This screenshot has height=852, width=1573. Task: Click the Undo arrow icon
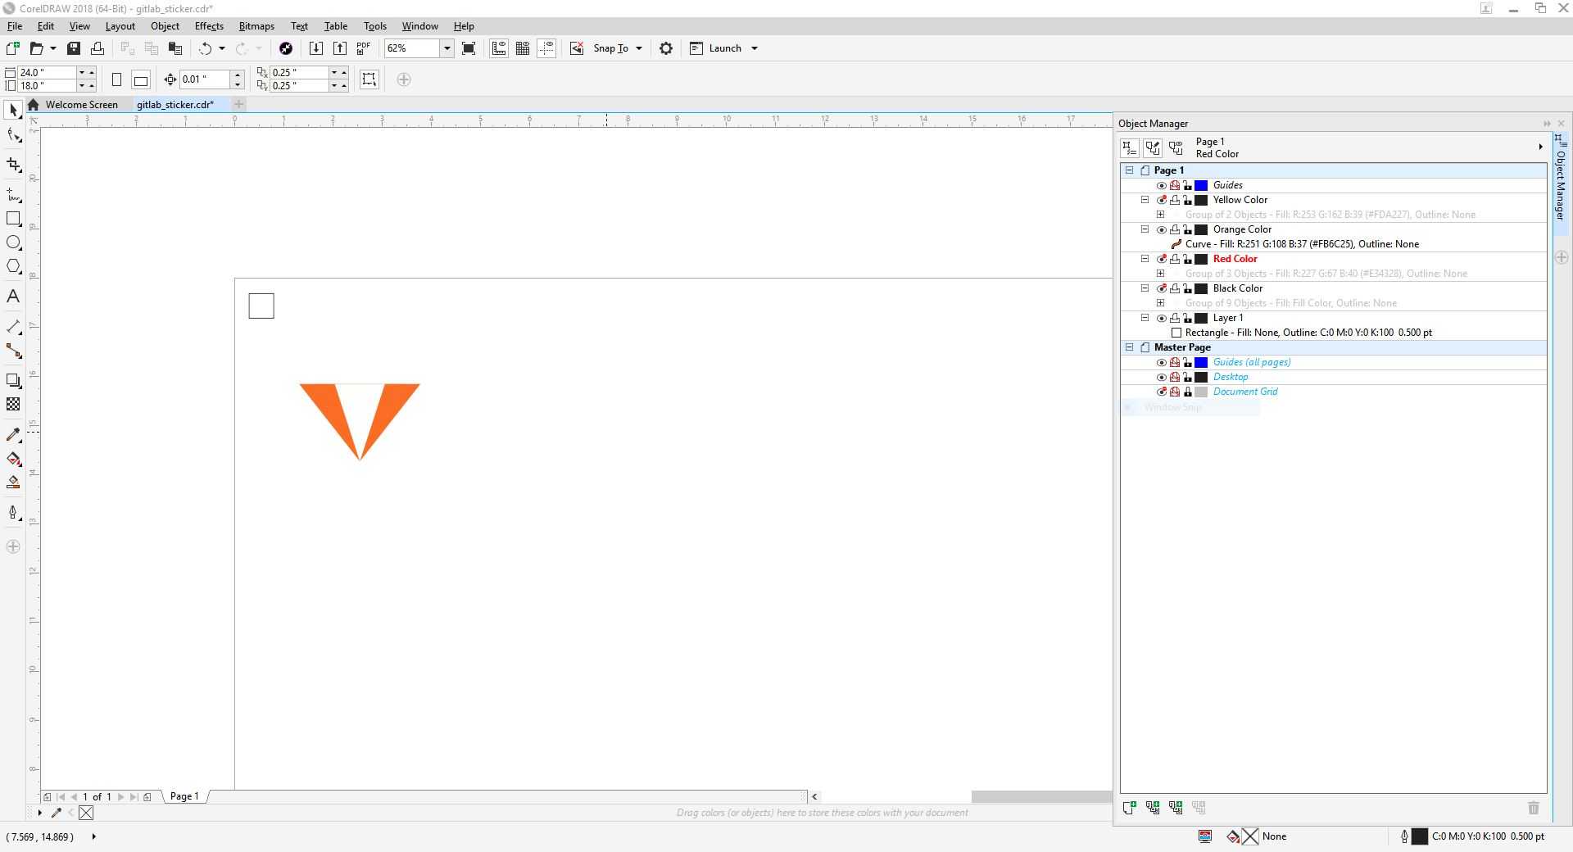click(205, 48)
